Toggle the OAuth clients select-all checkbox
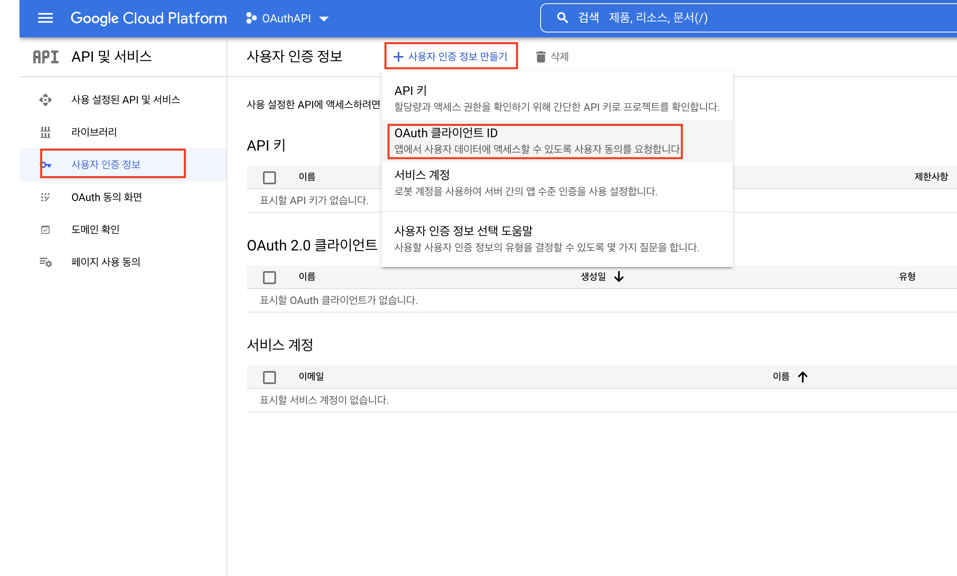This screenshot has height=576, width=957. (269, 277)
